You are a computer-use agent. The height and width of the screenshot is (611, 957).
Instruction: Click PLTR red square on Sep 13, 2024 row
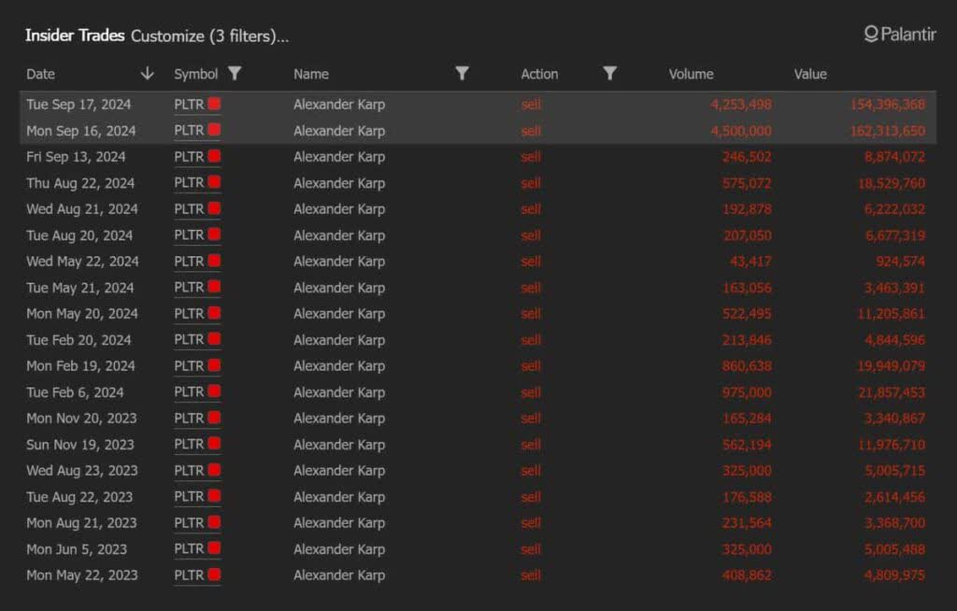214,156
